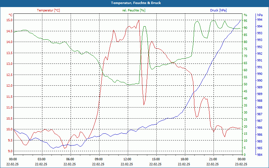Select the red 'Temperatur [°C]' legend label

click(x=48, y=10)
